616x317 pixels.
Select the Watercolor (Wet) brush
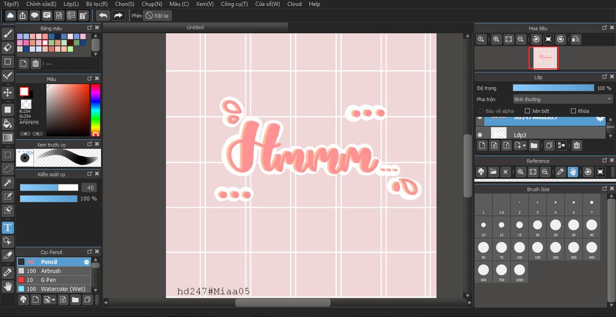pos(54,289)
